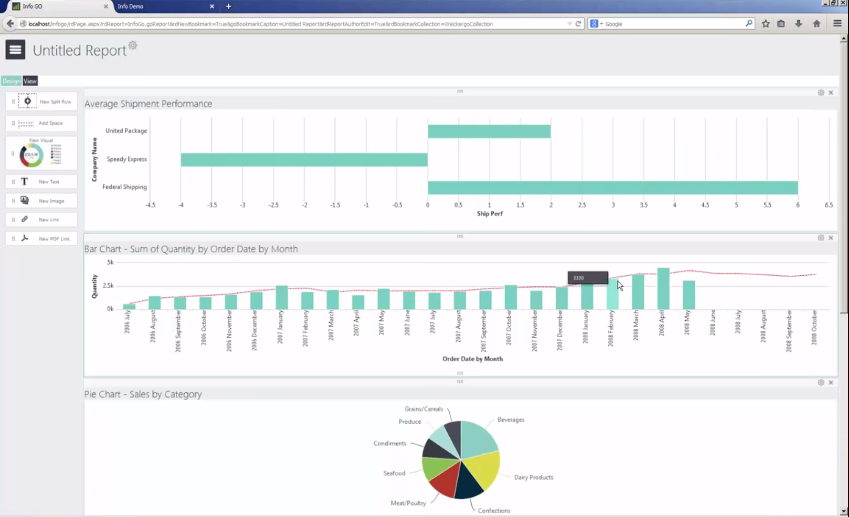Add a New Link element

pyautogui.click(x=25, y=220)
